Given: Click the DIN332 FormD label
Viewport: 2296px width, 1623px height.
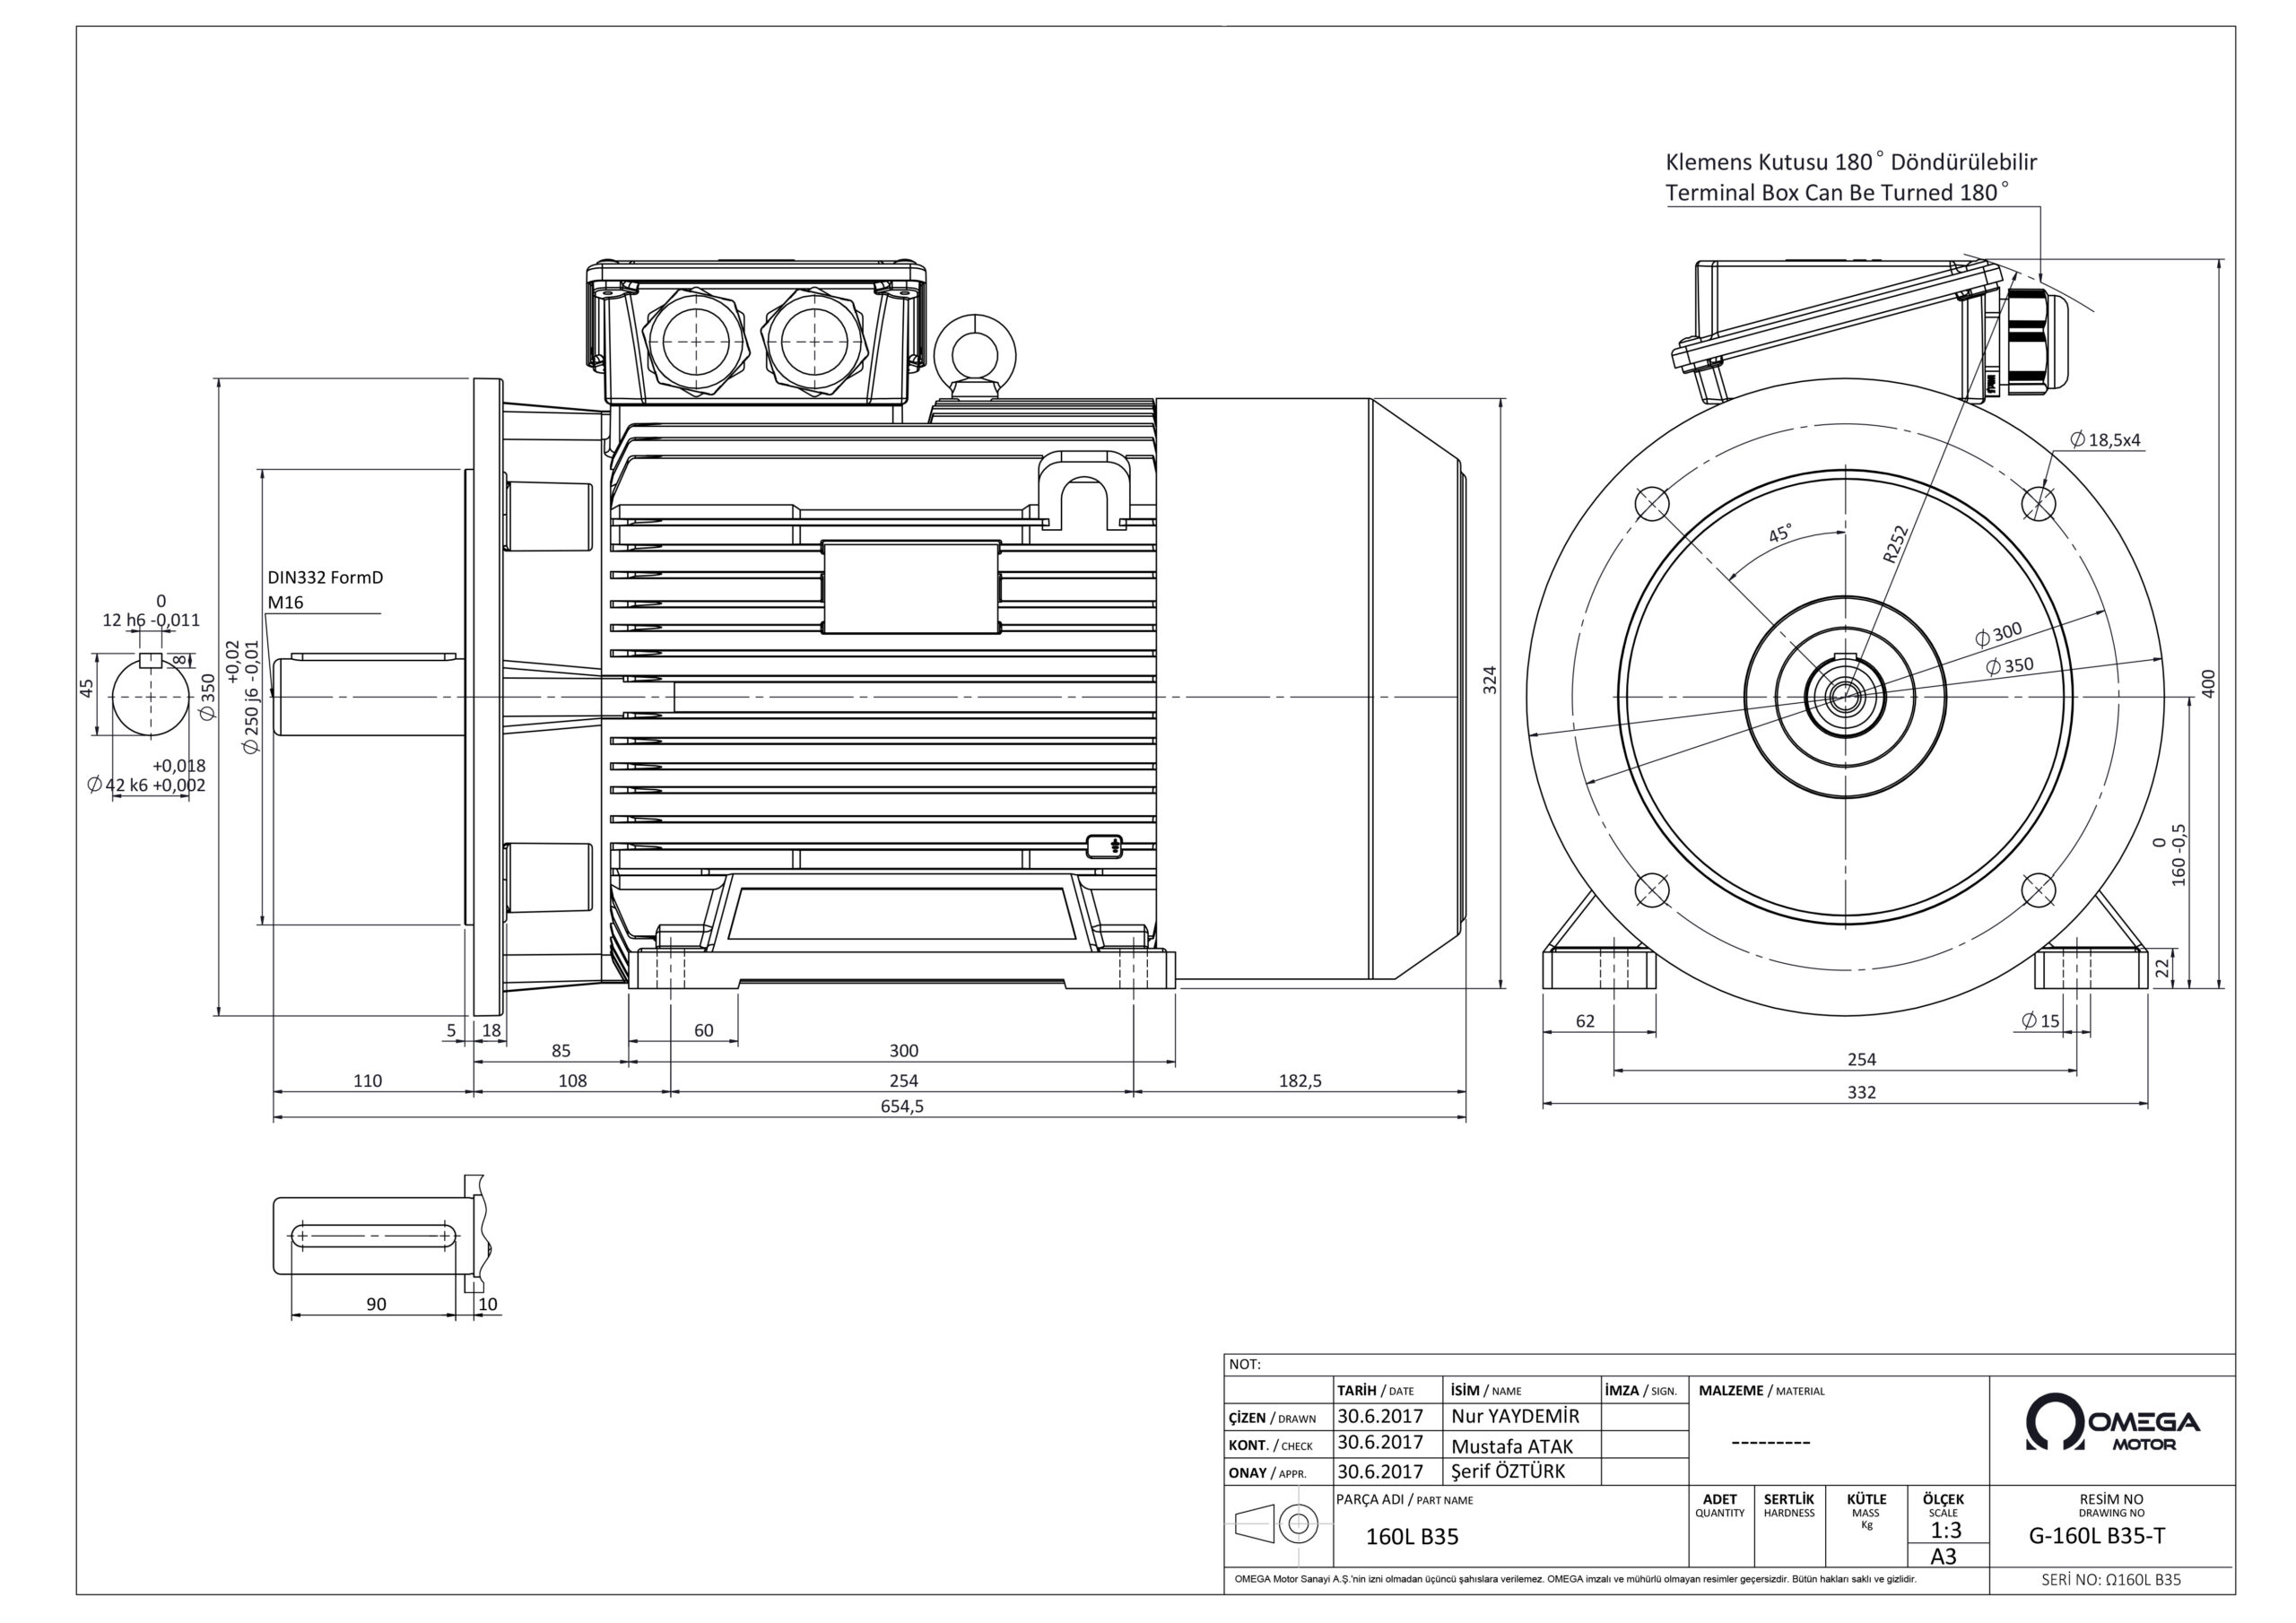Looking at the screenshot, I should (x=325, y=578).
